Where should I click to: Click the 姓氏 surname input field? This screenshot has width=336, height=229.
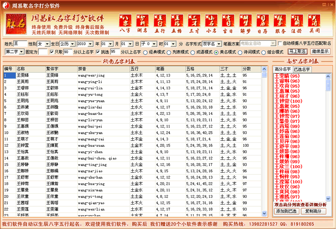(20, 44)
